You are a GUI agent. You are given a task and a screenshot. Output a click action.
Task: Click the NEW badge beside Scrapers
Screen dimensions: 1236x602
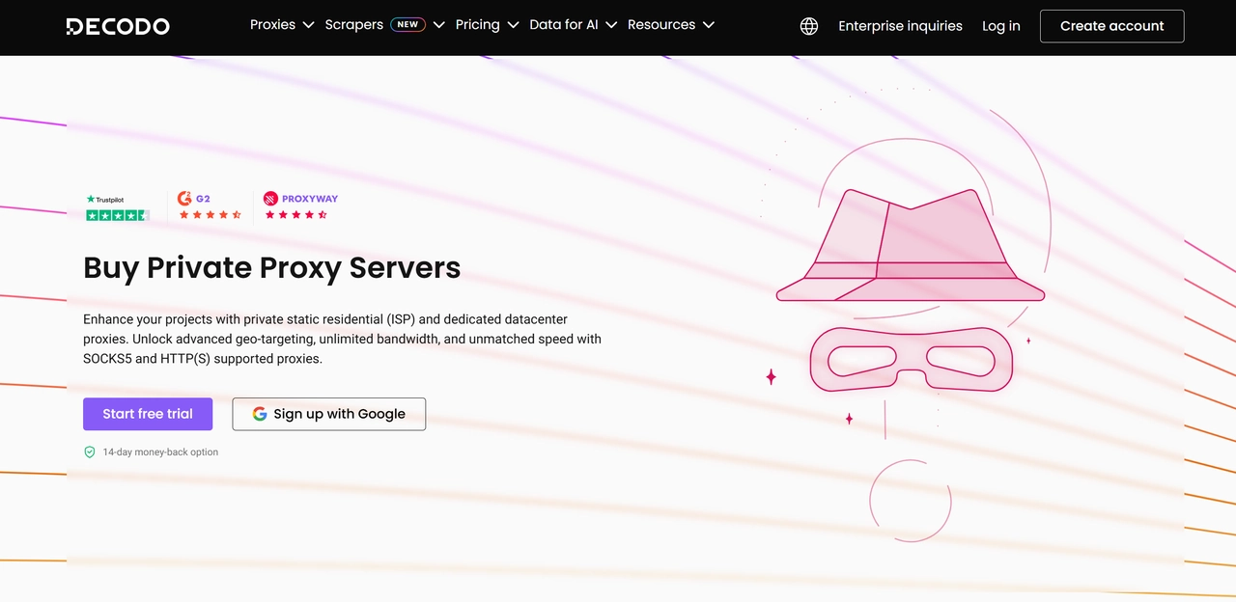tap(407, 24)
